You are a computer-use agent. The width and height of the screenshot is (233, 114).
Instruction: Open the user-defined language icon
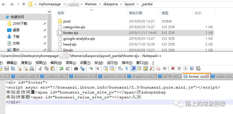pyautogui.click(x=139, y=69)
